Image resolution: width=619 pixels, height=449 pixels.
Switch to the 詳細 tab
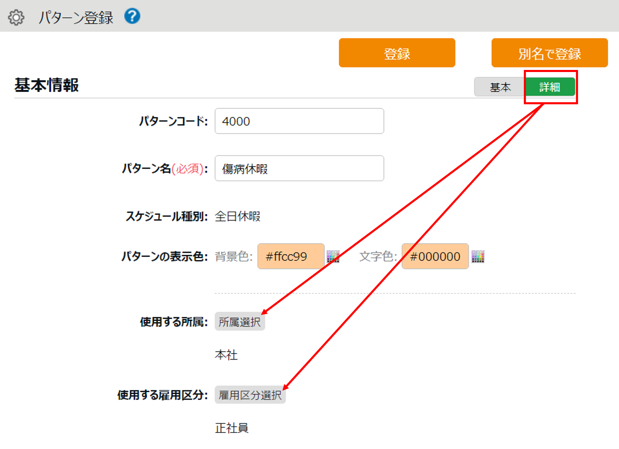point(550,87)
